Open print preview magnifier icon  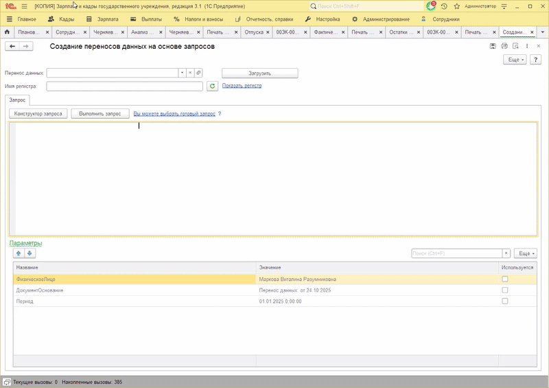515,46
